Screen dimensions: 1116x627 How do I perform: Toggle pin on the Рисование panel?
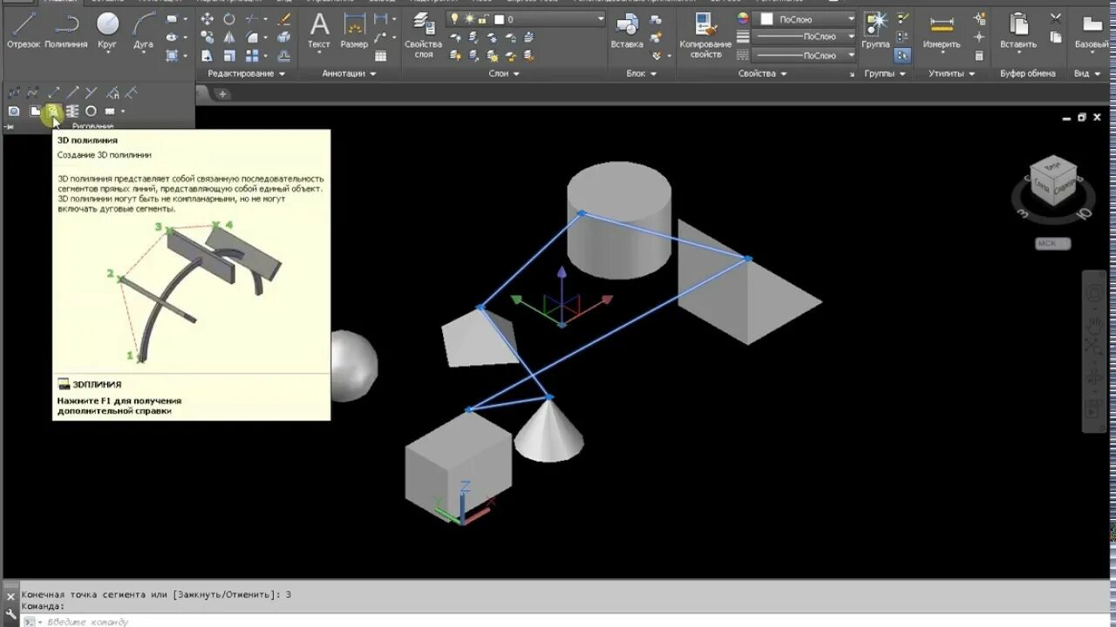click(10, 126)
